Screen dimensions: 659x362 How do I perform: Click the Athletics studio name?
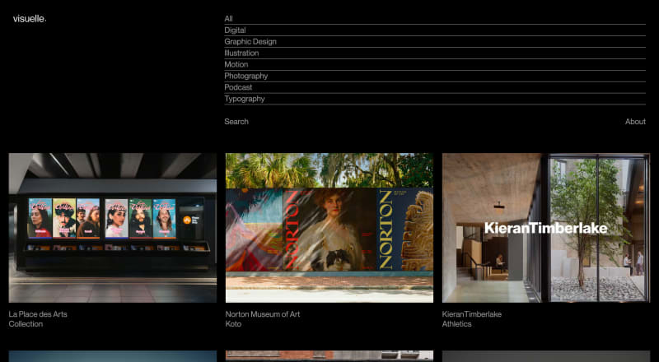pos(456,324)
